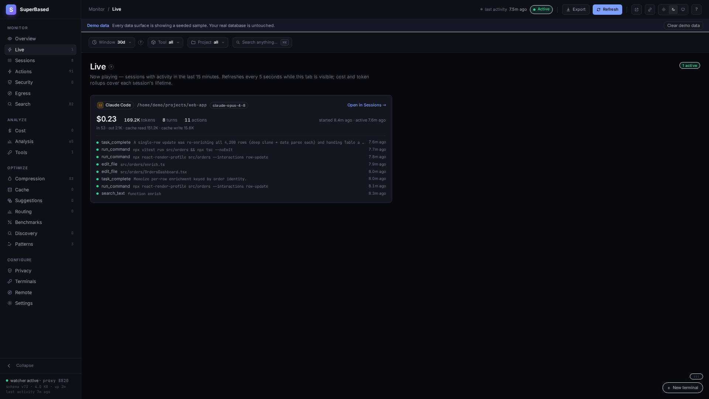The width and height of the screenshot is (709, 399).
Task: Open Security section
Action: click(x=40, y=82)
